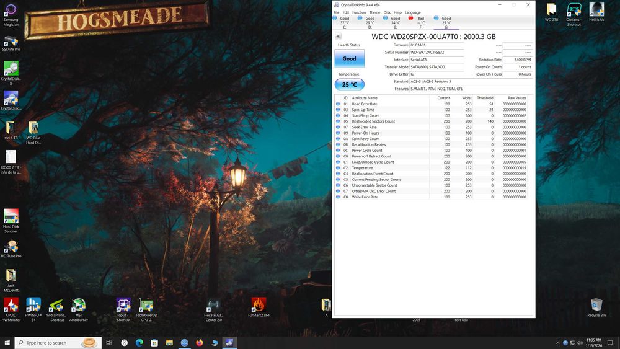Open Microsoft Edge from the taskbar
620x349 pixels.
pyautogui.click(x=139, y=343)
